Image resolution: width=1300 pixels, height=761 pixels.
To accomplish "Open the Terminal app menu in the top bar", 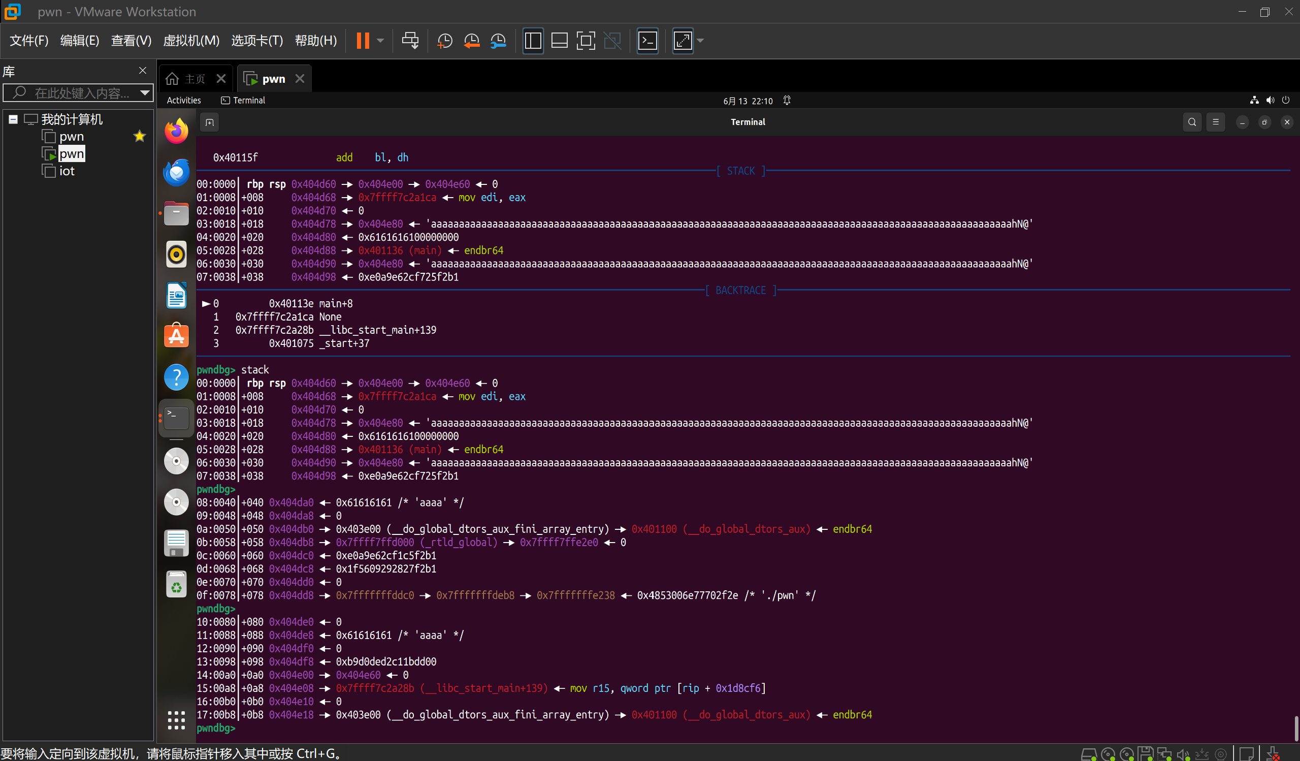I will 243,100.
